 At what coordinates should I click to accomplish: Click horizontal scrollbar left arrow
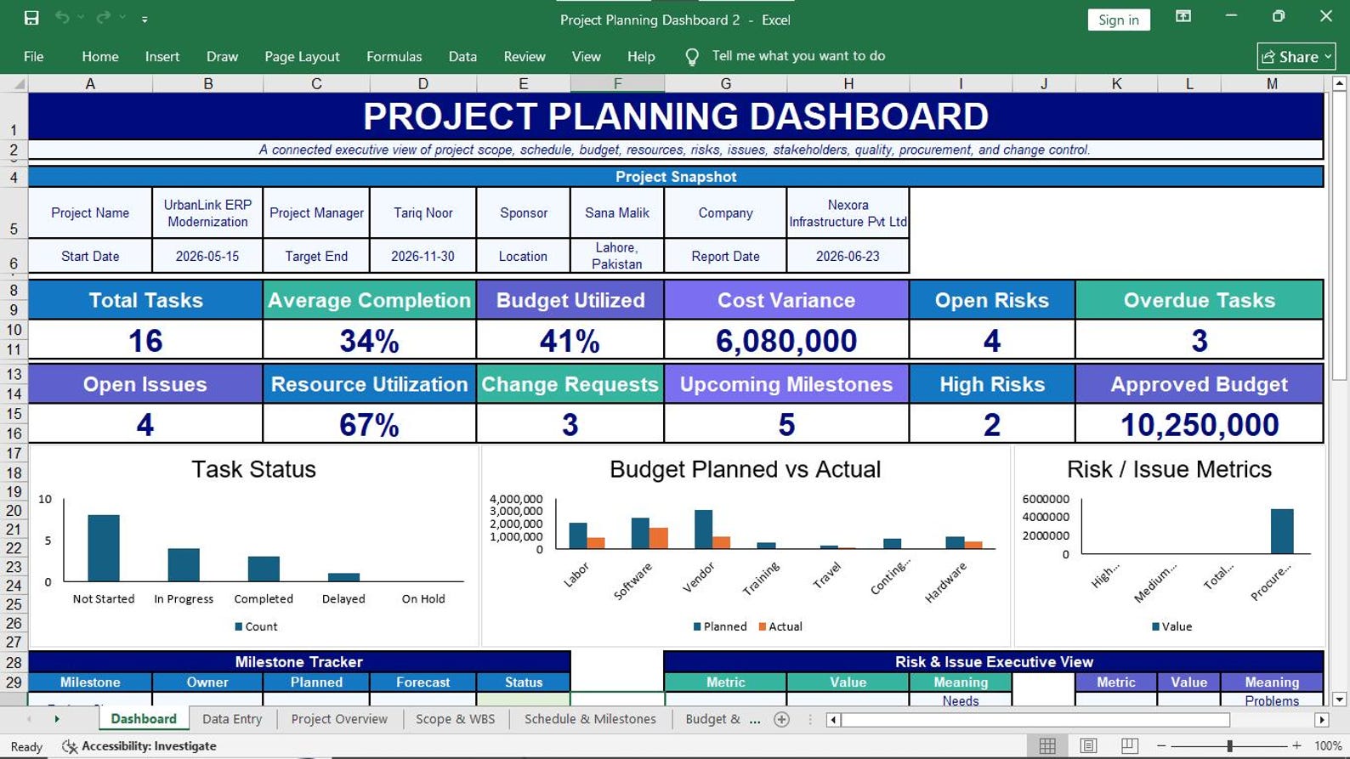[833, 720]
